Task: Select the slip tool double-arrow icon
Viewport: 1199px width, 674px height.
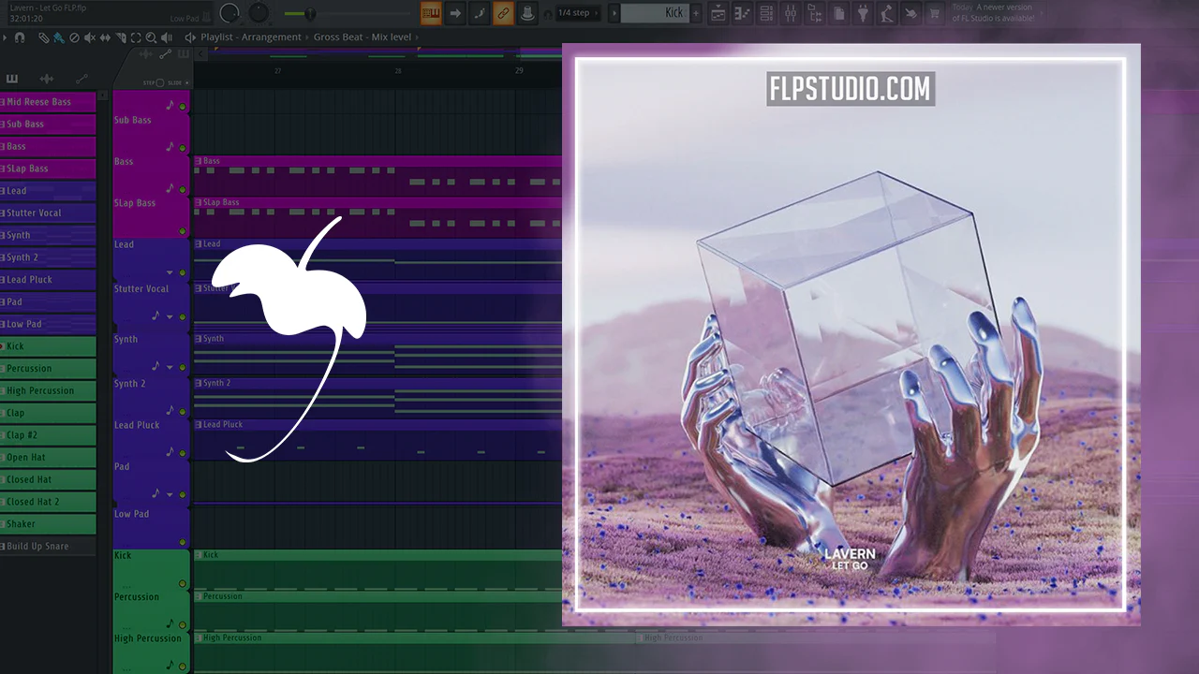Action: (105, 37)
